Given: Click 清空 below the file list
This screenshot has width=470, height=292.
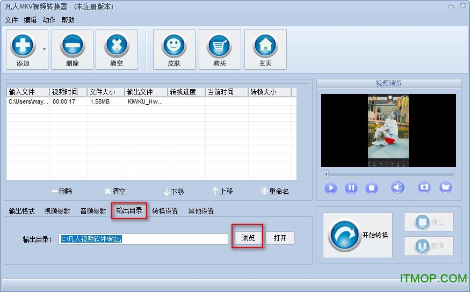Looking at the screenshot, I should pos(115,192).
